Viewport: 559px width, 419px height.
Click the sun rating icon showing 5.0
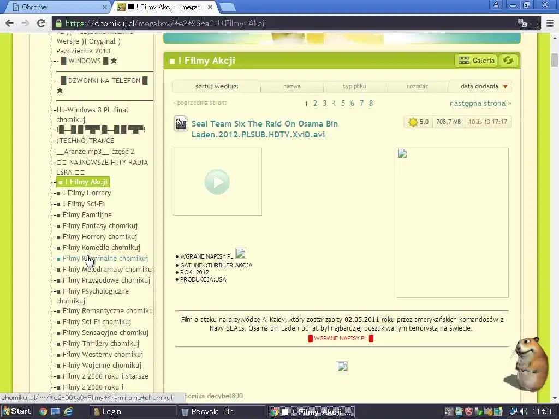click(x=413, y=122)
